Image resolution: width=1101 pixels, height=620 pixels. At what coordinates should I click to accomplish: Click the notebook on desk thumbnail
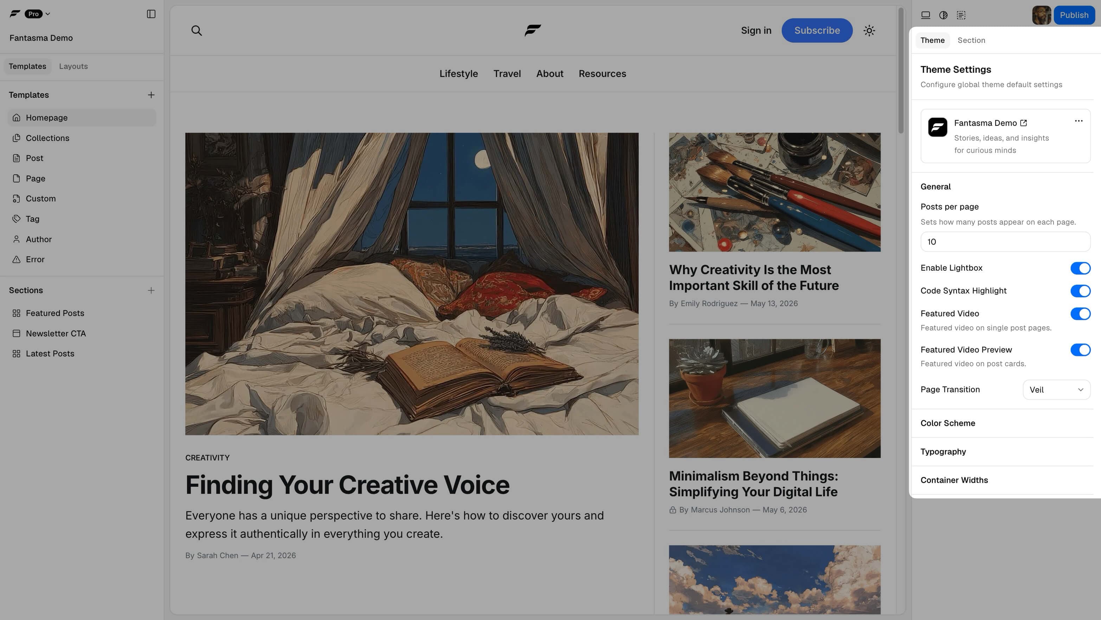tap(774, 398)
